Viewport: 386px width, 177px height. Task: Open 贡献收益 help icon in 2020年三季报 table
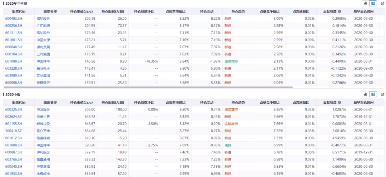[340, 11]
